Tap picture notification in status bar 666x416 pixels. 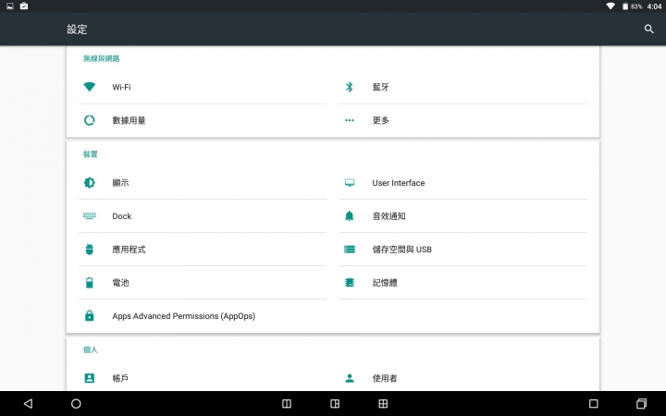(10, 6)
